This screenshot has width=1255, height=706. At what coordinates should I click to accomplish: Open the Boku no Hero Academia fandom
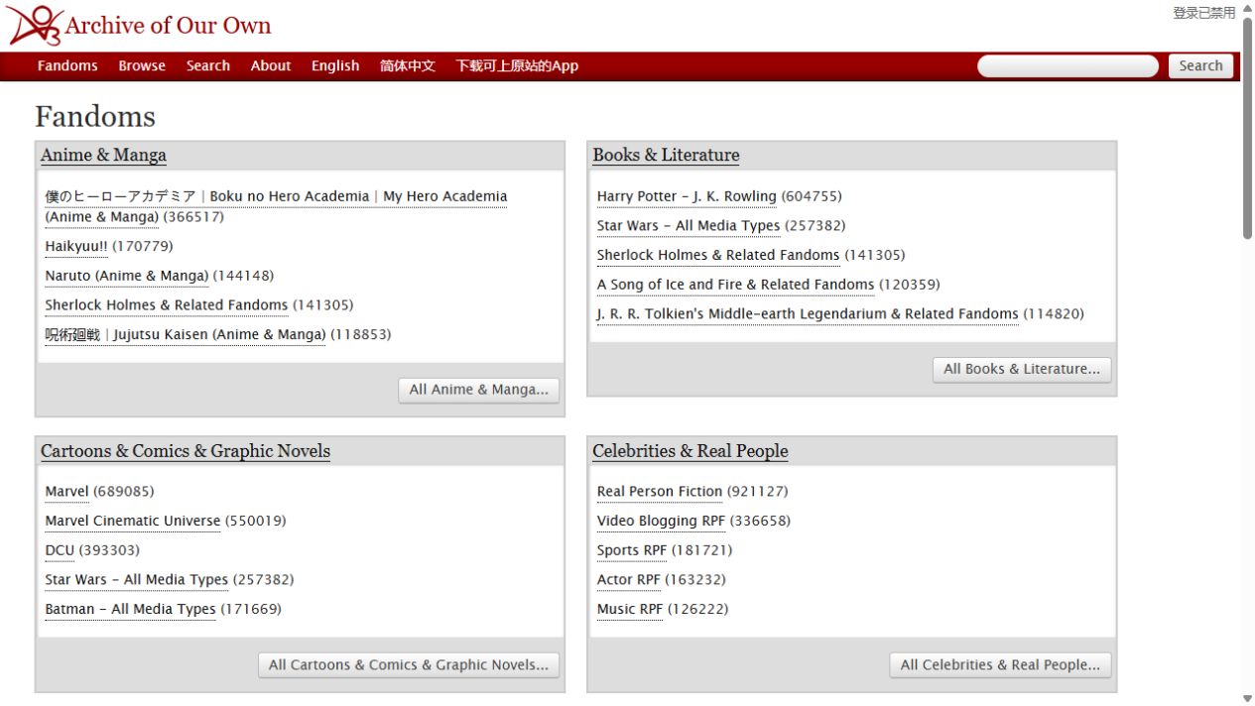point(276,206)
